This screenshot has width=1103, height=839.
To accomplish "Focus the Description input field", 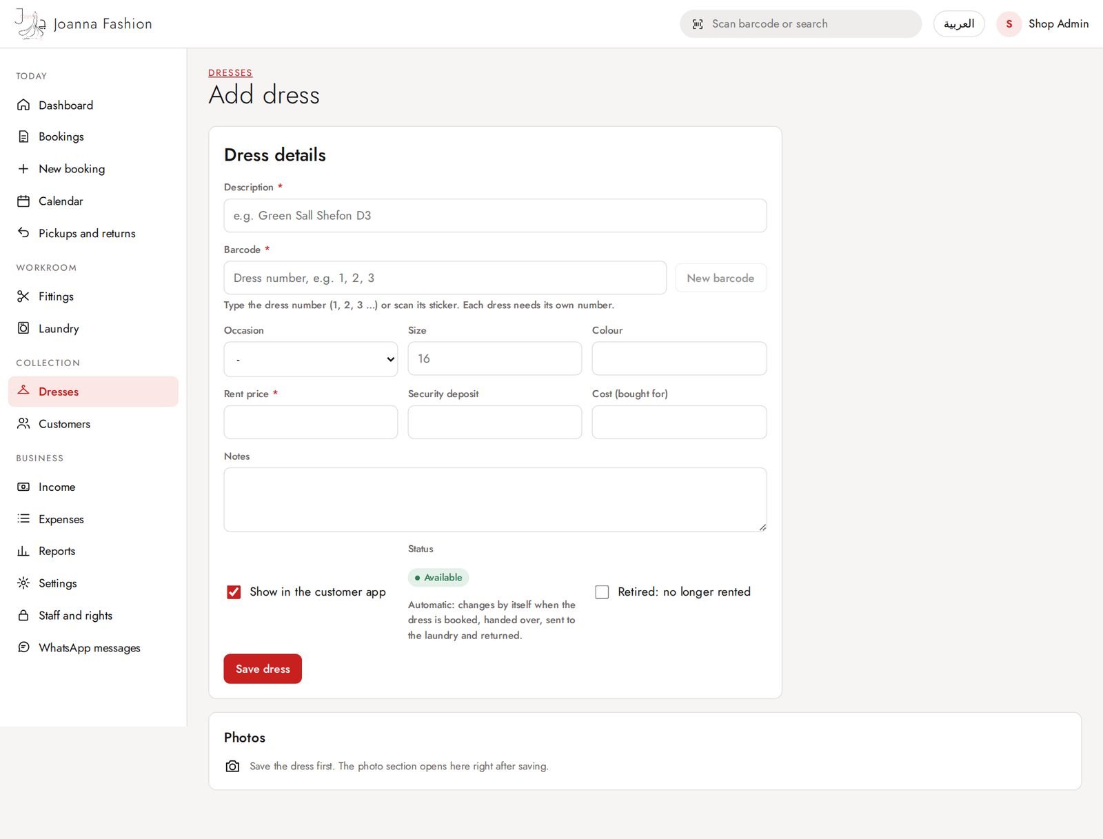I will coord(495,216).
